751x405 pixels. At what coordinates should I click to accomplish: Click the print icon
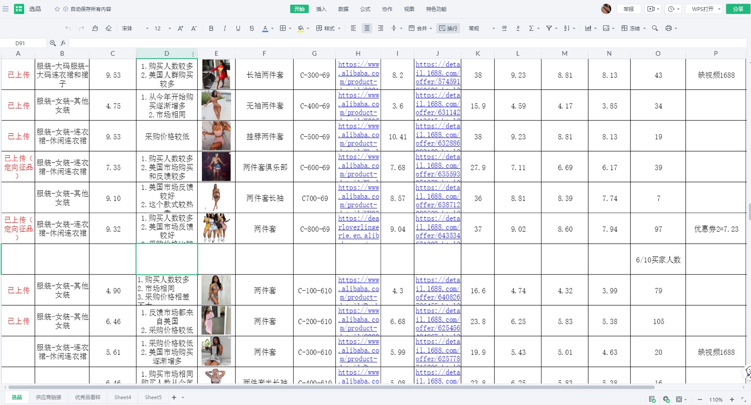click(x=669, y=28)
